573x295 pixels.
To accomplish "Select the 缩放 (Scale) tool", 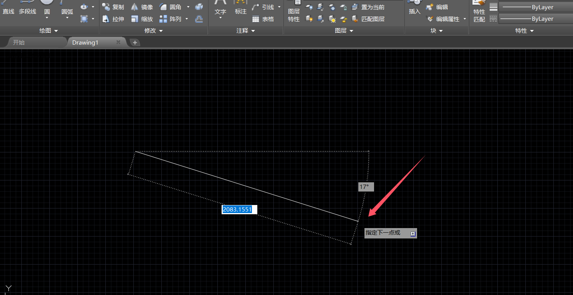I will tap(142, 18).
